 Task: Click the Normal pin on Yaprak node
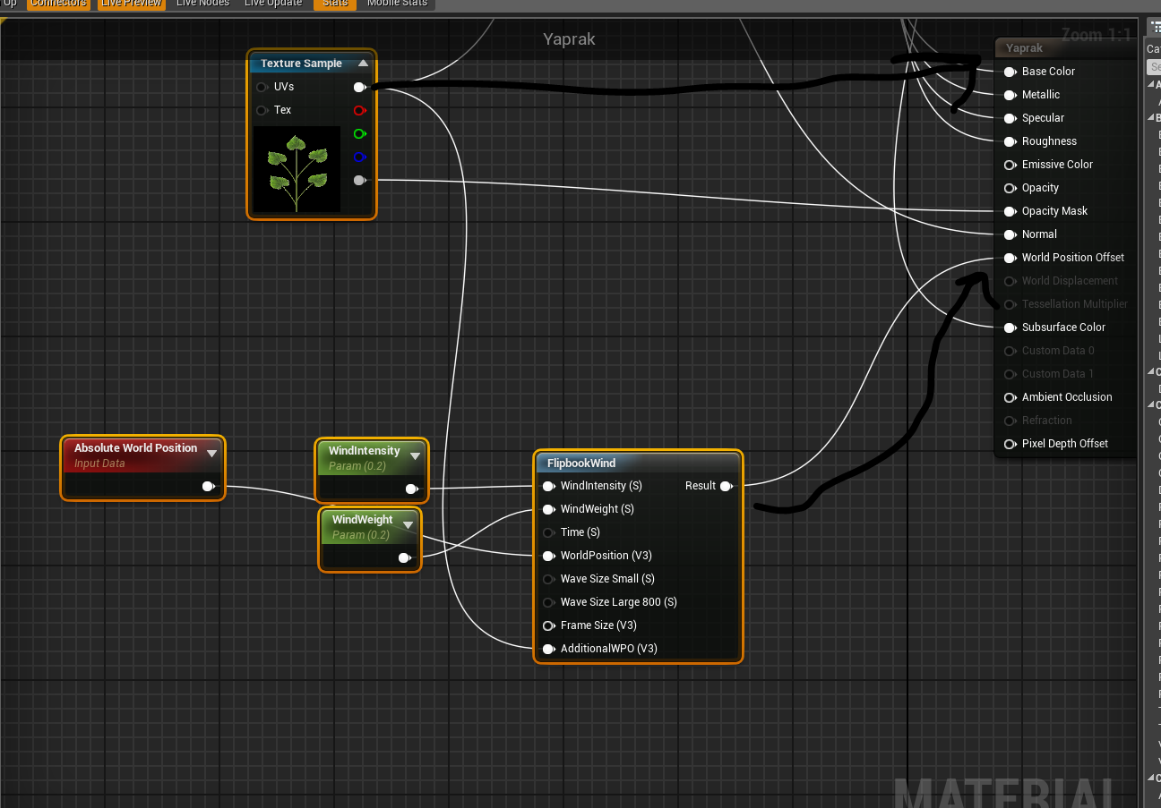point(1010,234)
